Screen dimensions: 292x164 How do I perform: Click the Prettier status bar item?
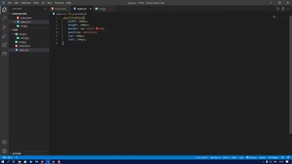pos(273,158)
